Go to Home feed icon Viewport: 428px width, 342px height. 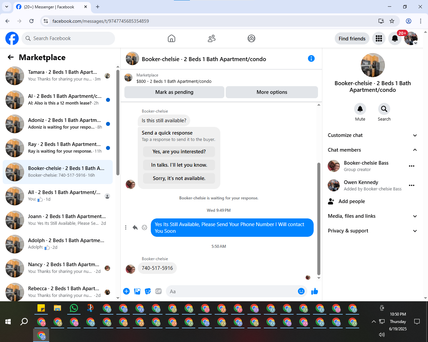click(x=172, y=38)
